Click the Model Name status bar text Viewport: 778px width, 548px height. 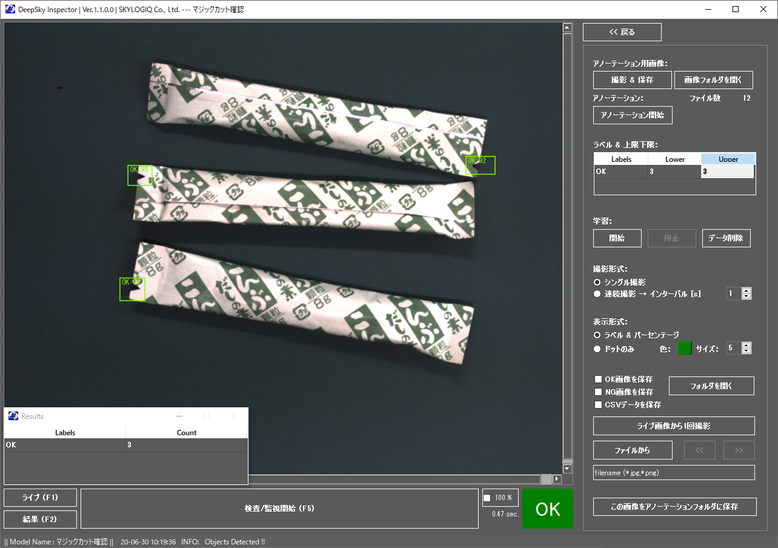click(x=59, y=542)
